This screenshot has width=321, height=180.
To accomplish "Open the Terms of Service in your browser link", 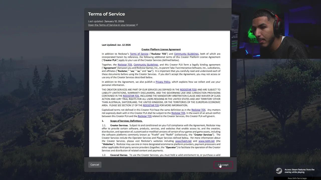I will coord(112,25).
